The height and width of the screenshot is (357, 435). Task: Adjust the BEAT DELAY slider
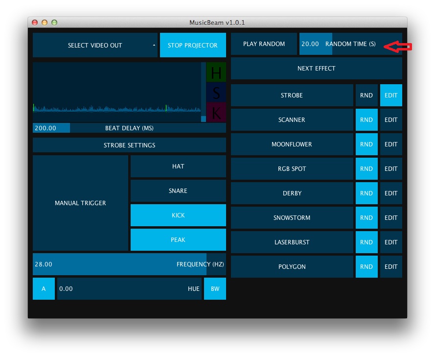point(129,128)
